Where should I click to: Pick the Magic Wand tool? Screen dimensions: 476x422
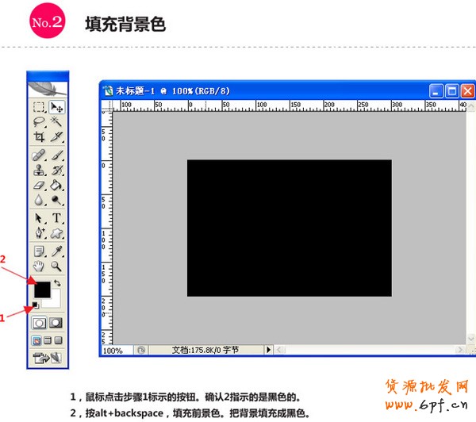[x=56, y=122]
